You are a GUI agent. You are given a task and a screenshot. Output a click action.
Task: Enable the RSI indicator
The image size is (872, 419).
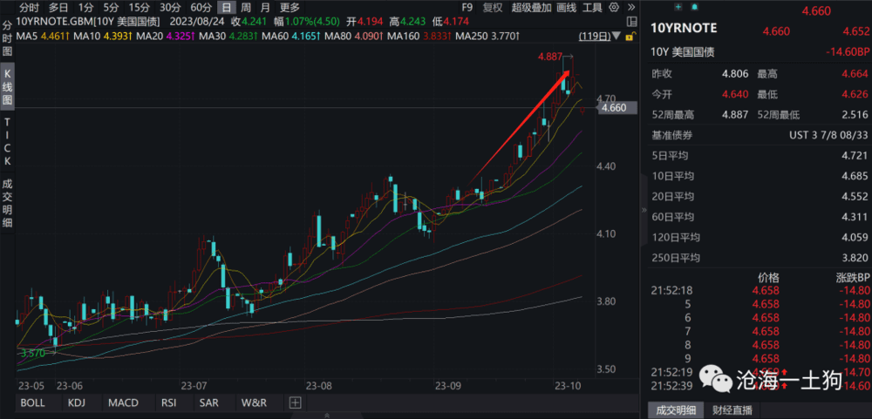(x=168, y=402)
